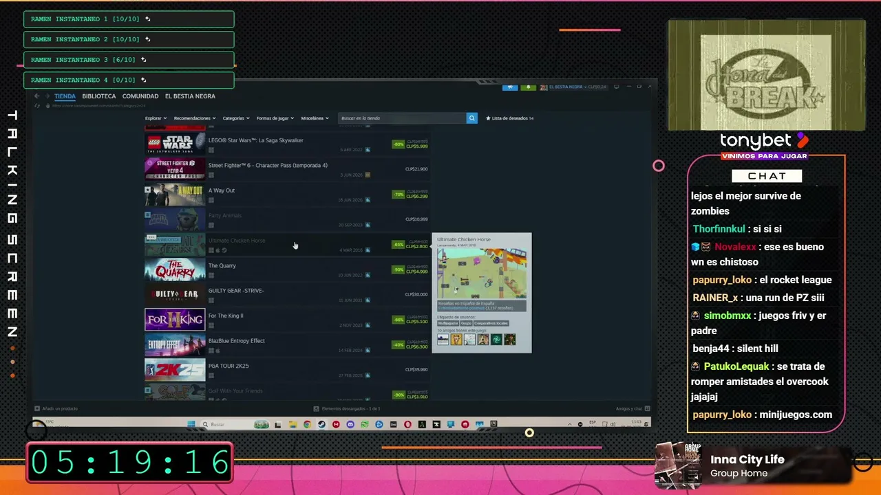881x495 pixels.
Task: Open the Steam announcements megaphone button
Action: pos(510,87)
